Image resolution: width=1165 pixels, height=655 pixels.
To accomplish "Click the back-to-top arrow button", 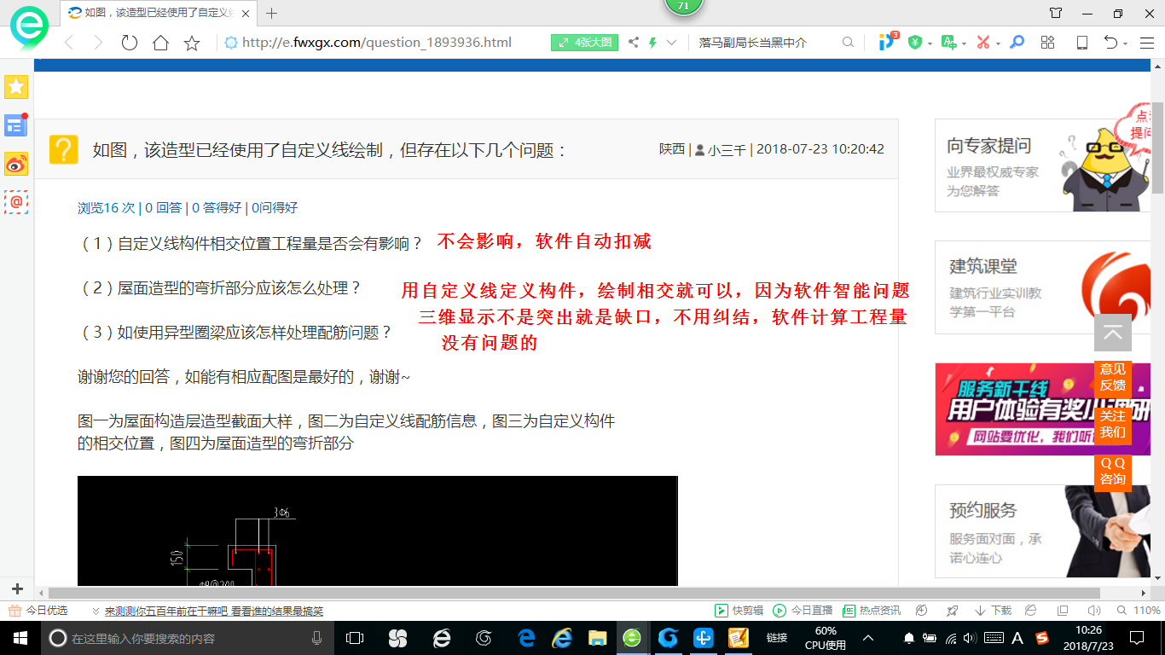I will pyautogui.click(x=1112, y=333).
